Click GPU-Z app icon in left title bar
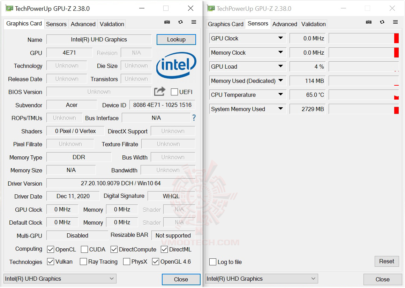 pos(9,8)
